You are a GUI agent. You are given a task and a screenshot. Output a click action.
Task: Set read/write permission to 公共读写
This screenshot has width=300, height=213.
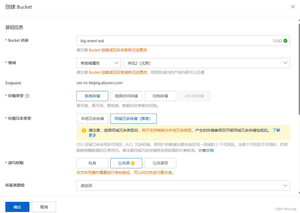tap(160, 163)
